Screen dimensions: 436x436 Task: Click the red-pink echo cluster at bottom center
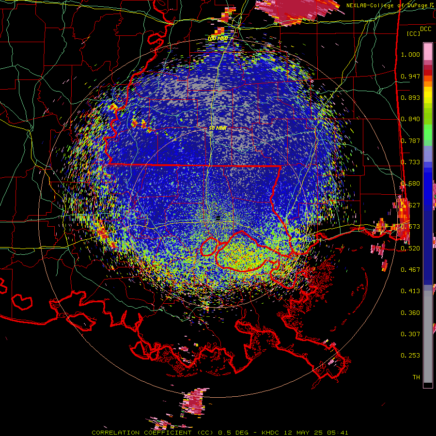[194, 403]
